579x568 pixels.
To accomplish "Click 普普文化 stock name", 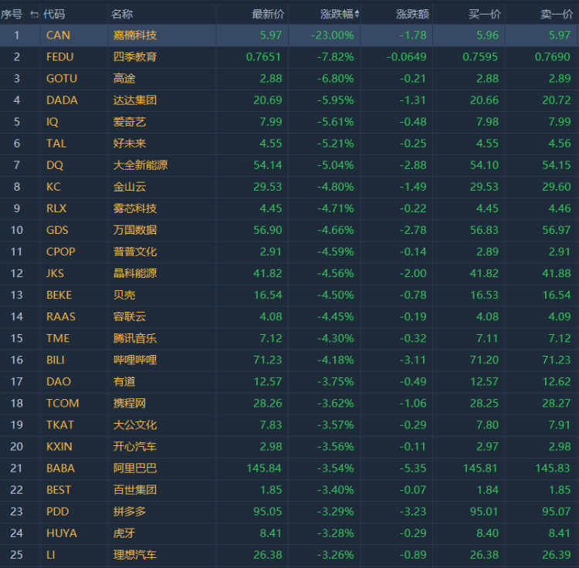I will point(135,252).
